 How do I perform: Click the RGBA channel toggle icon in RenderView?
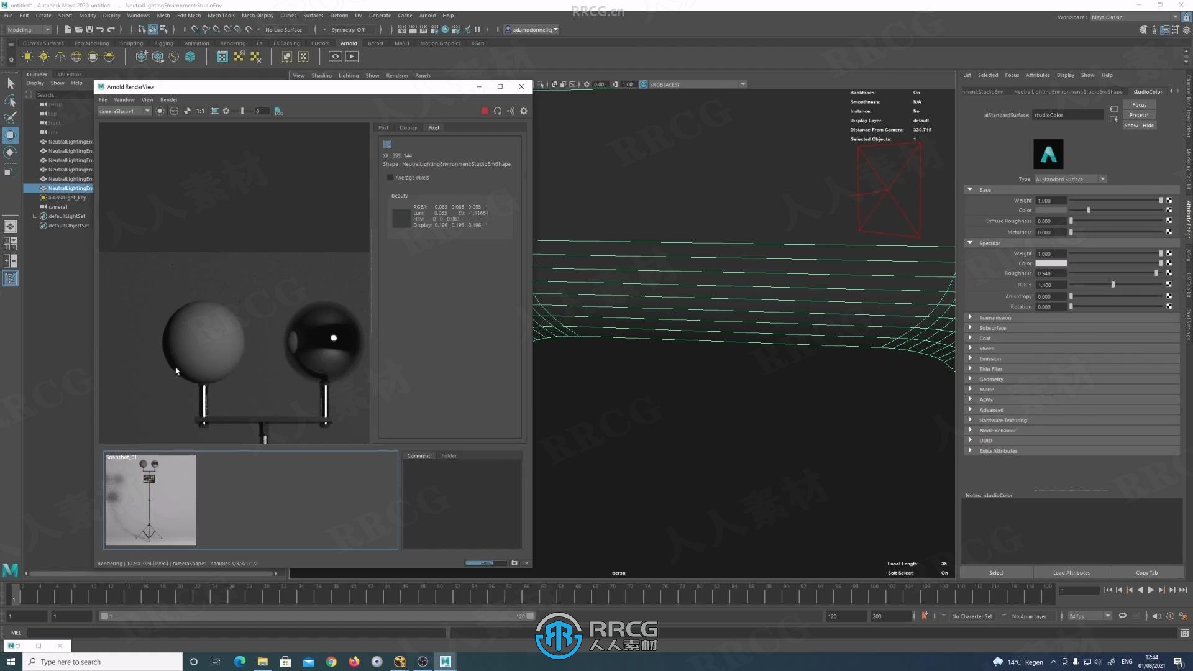[174, 111]
